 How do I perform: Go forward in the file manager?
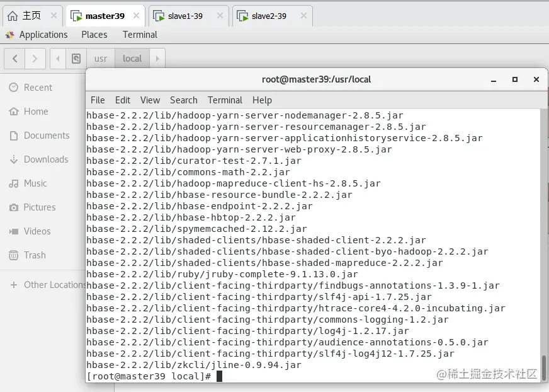(35, 59)
